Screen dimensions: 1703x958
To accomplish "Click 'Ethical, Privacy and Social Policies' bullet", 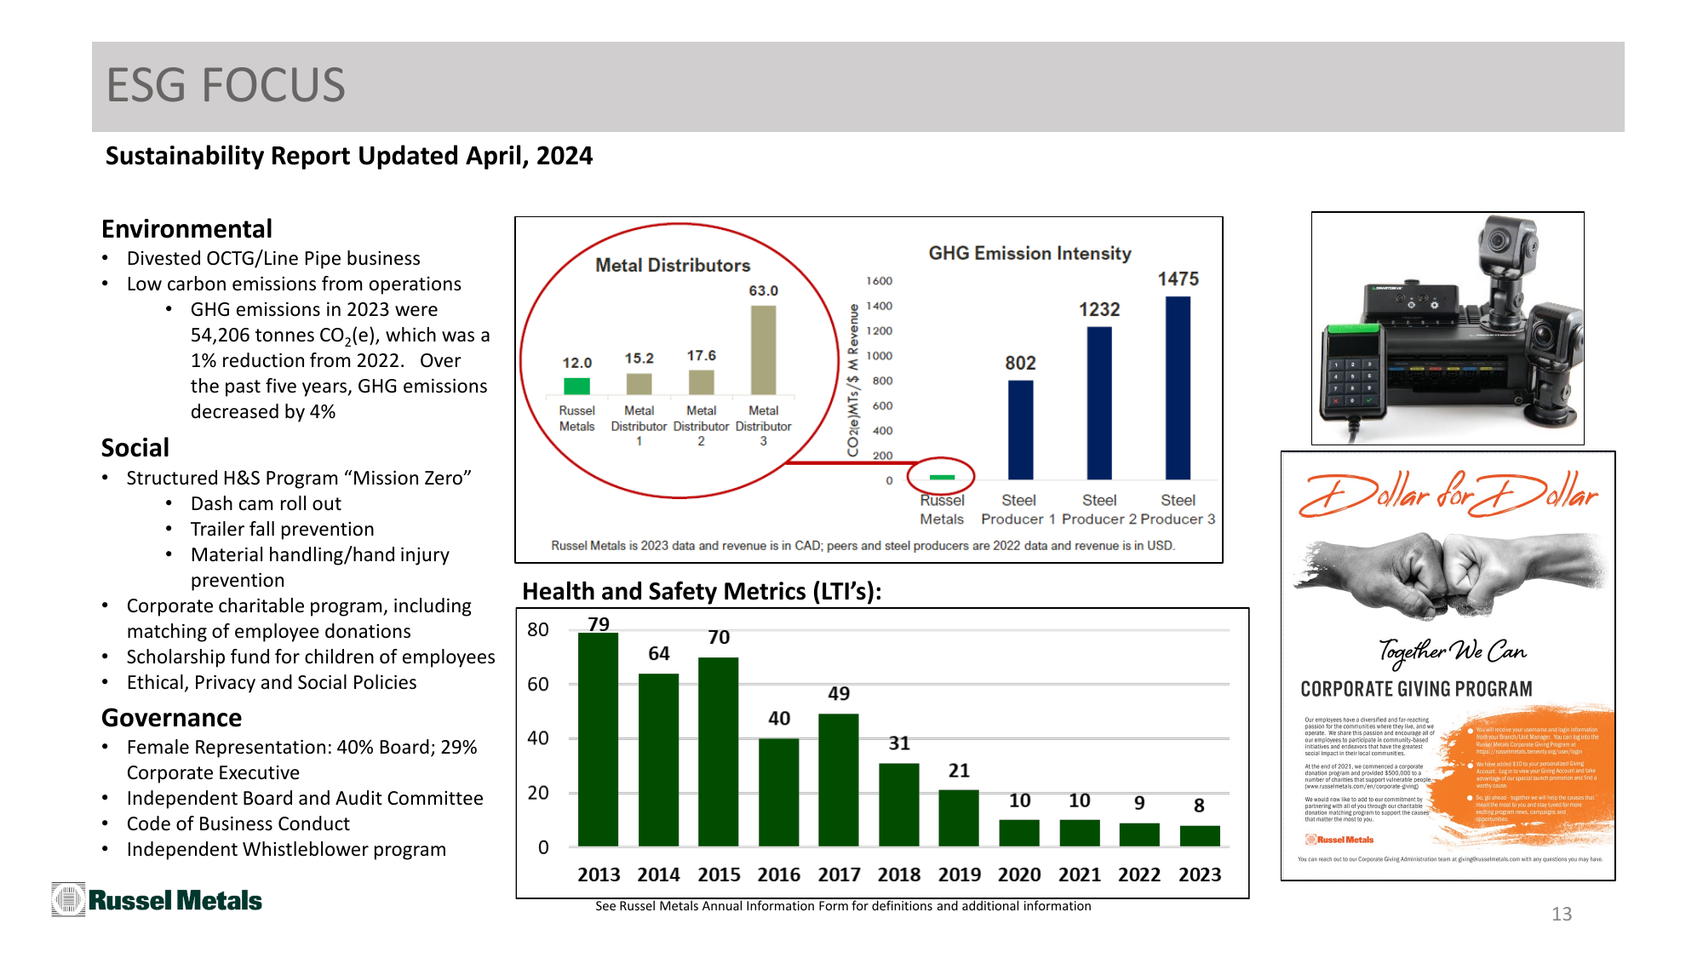I will (272, 683).
